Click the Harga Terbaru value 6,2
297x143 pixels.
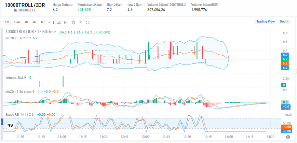coord(55,10)
